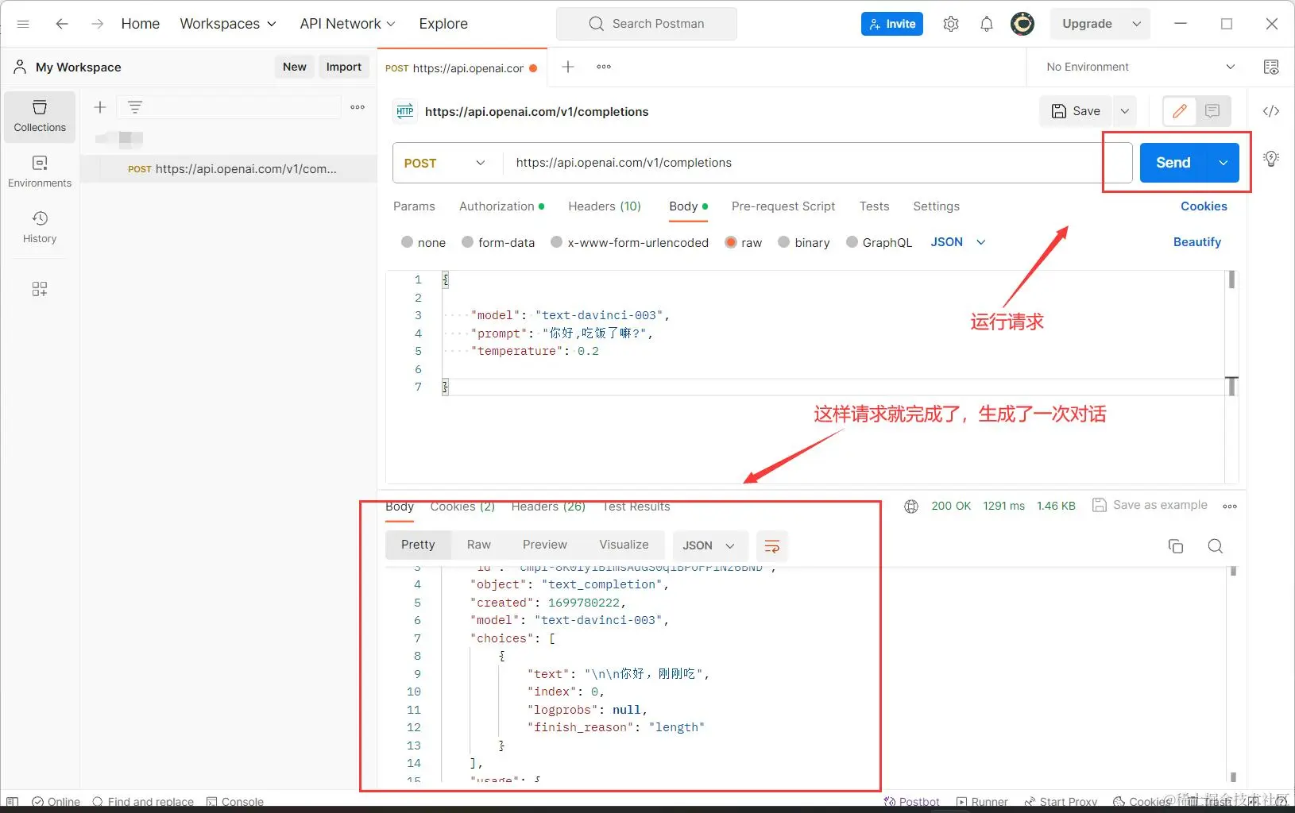The image size is (1295, 813).
Task: Open the code snippet panel icon
Action: point(1270,111)
